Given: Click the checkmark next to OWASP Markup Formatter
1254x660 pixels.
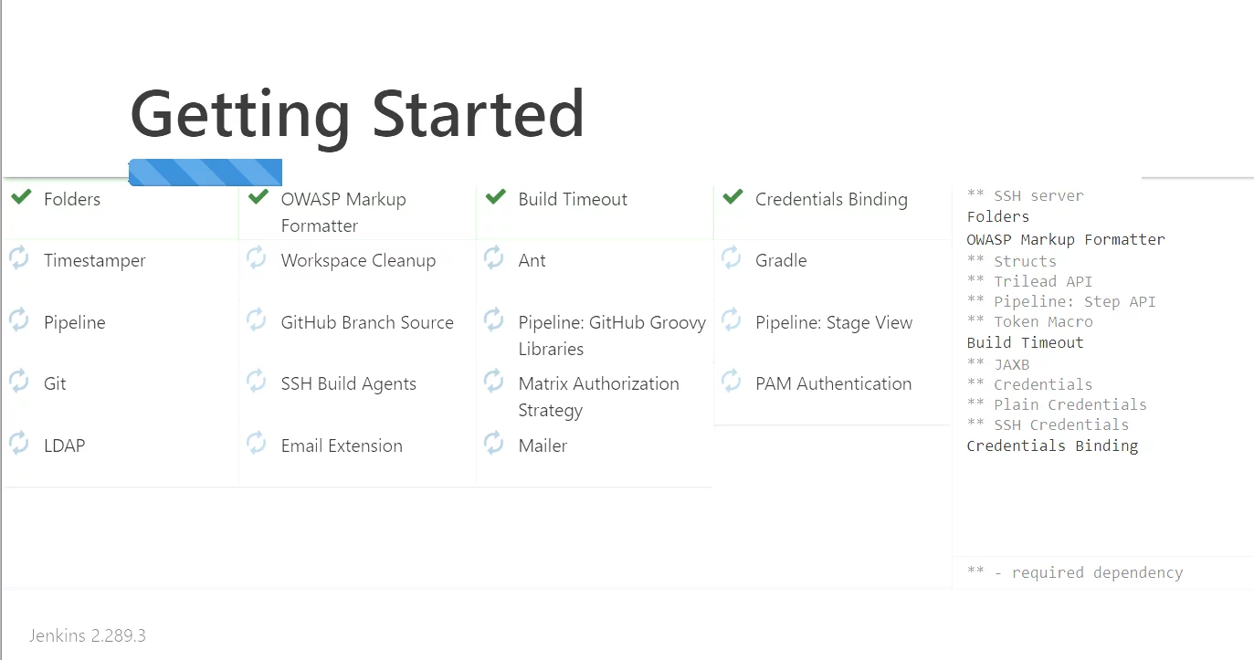Looking at the screenshot, I should click(x=258, y=196).
